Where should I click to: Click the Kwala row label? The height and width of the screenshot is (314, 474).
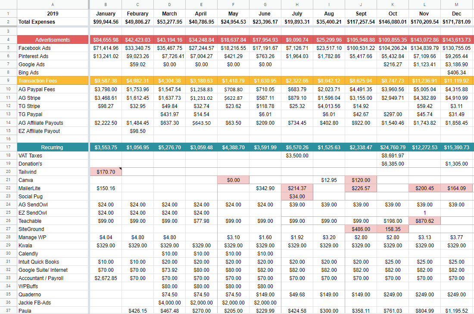click(x=53, y=245)
